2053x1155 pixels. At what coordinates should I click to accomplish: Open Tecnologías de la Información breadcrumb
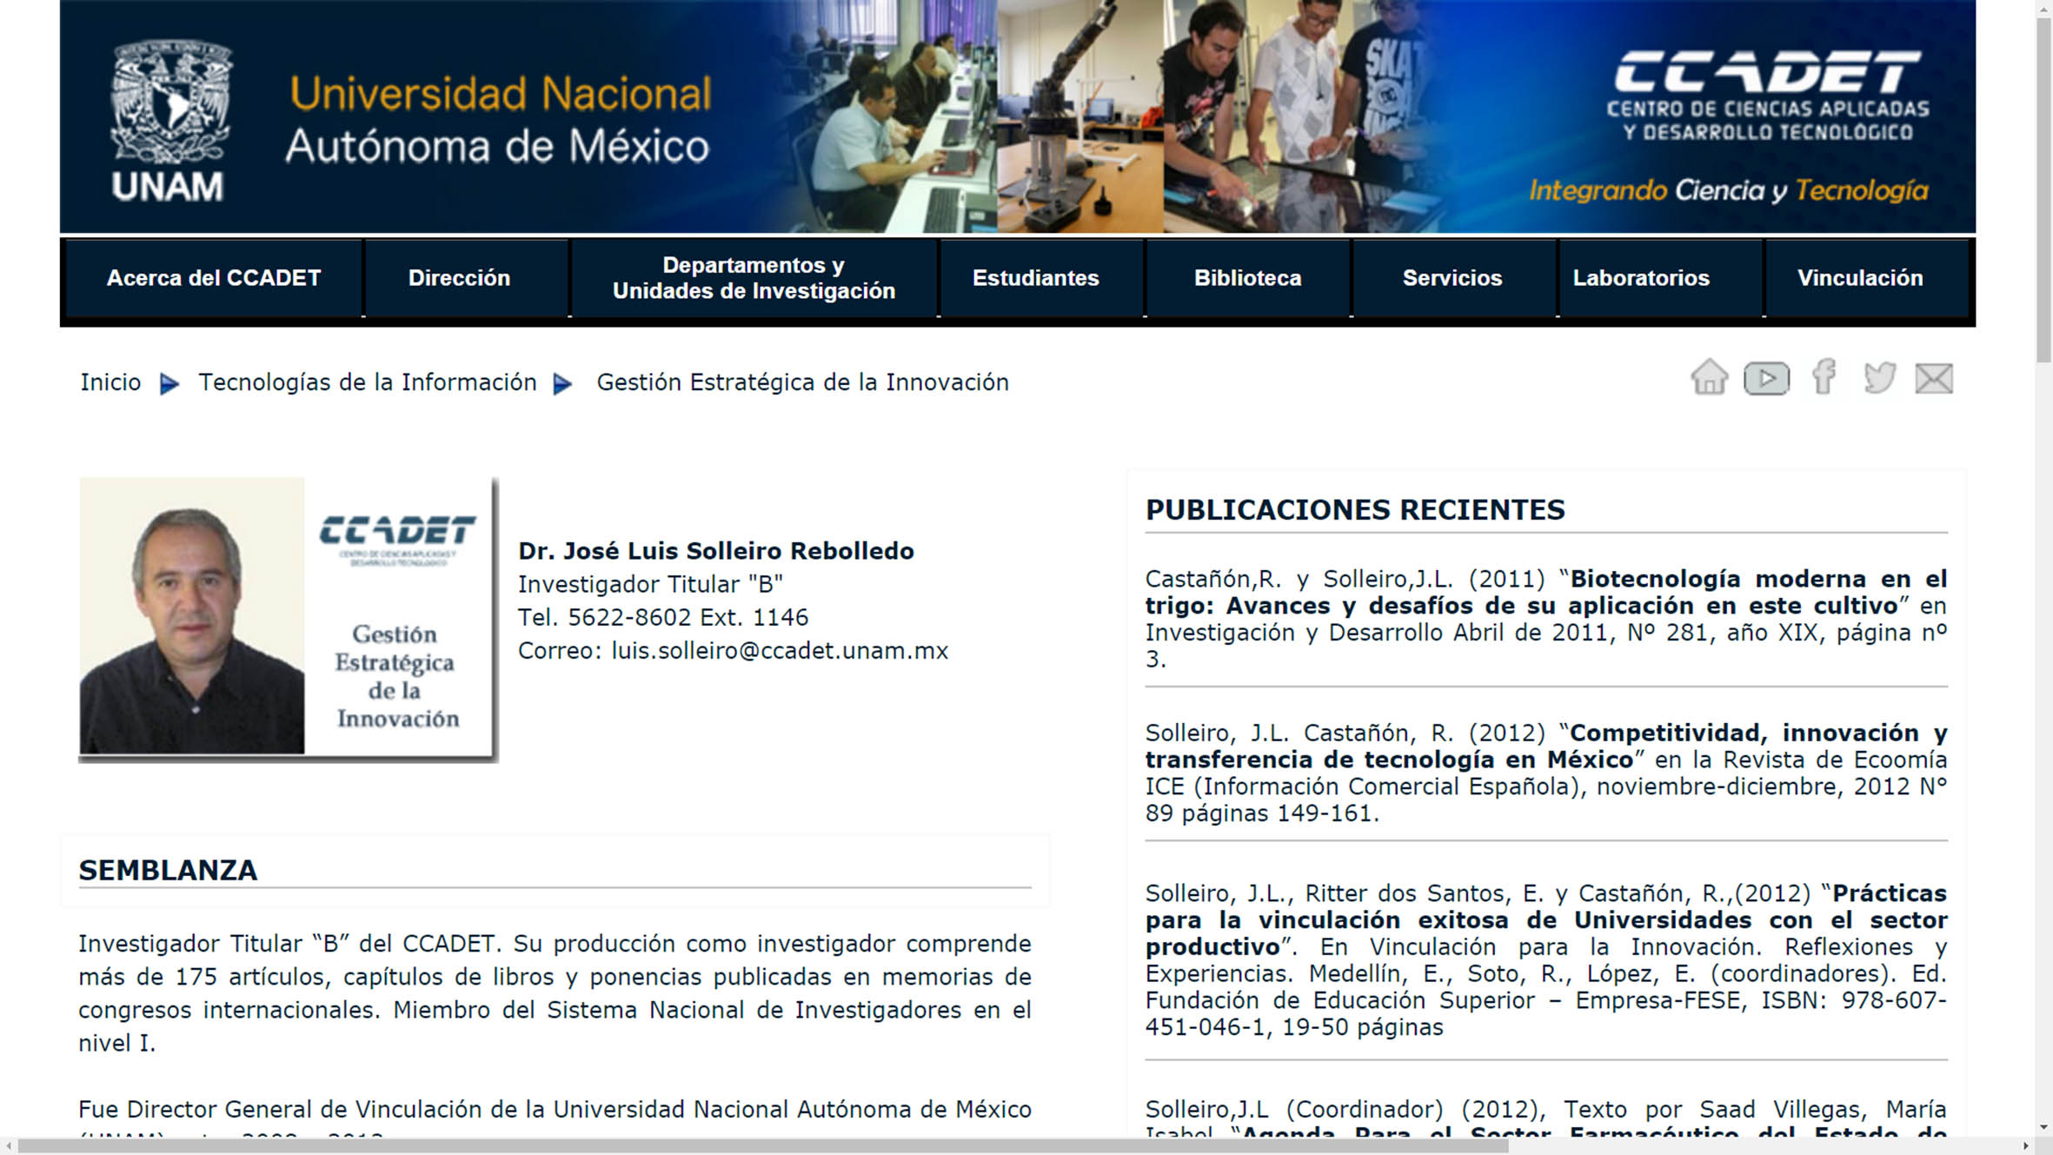click(368, 382)
